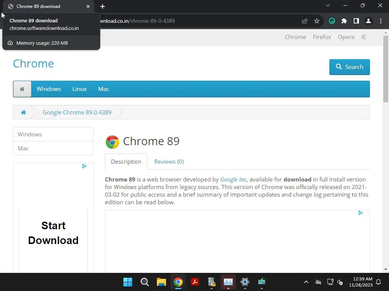Click the OneDrive cloud tray icon
Image resolution: width=389 pixels, height=291 pixels.
[318, 282]
